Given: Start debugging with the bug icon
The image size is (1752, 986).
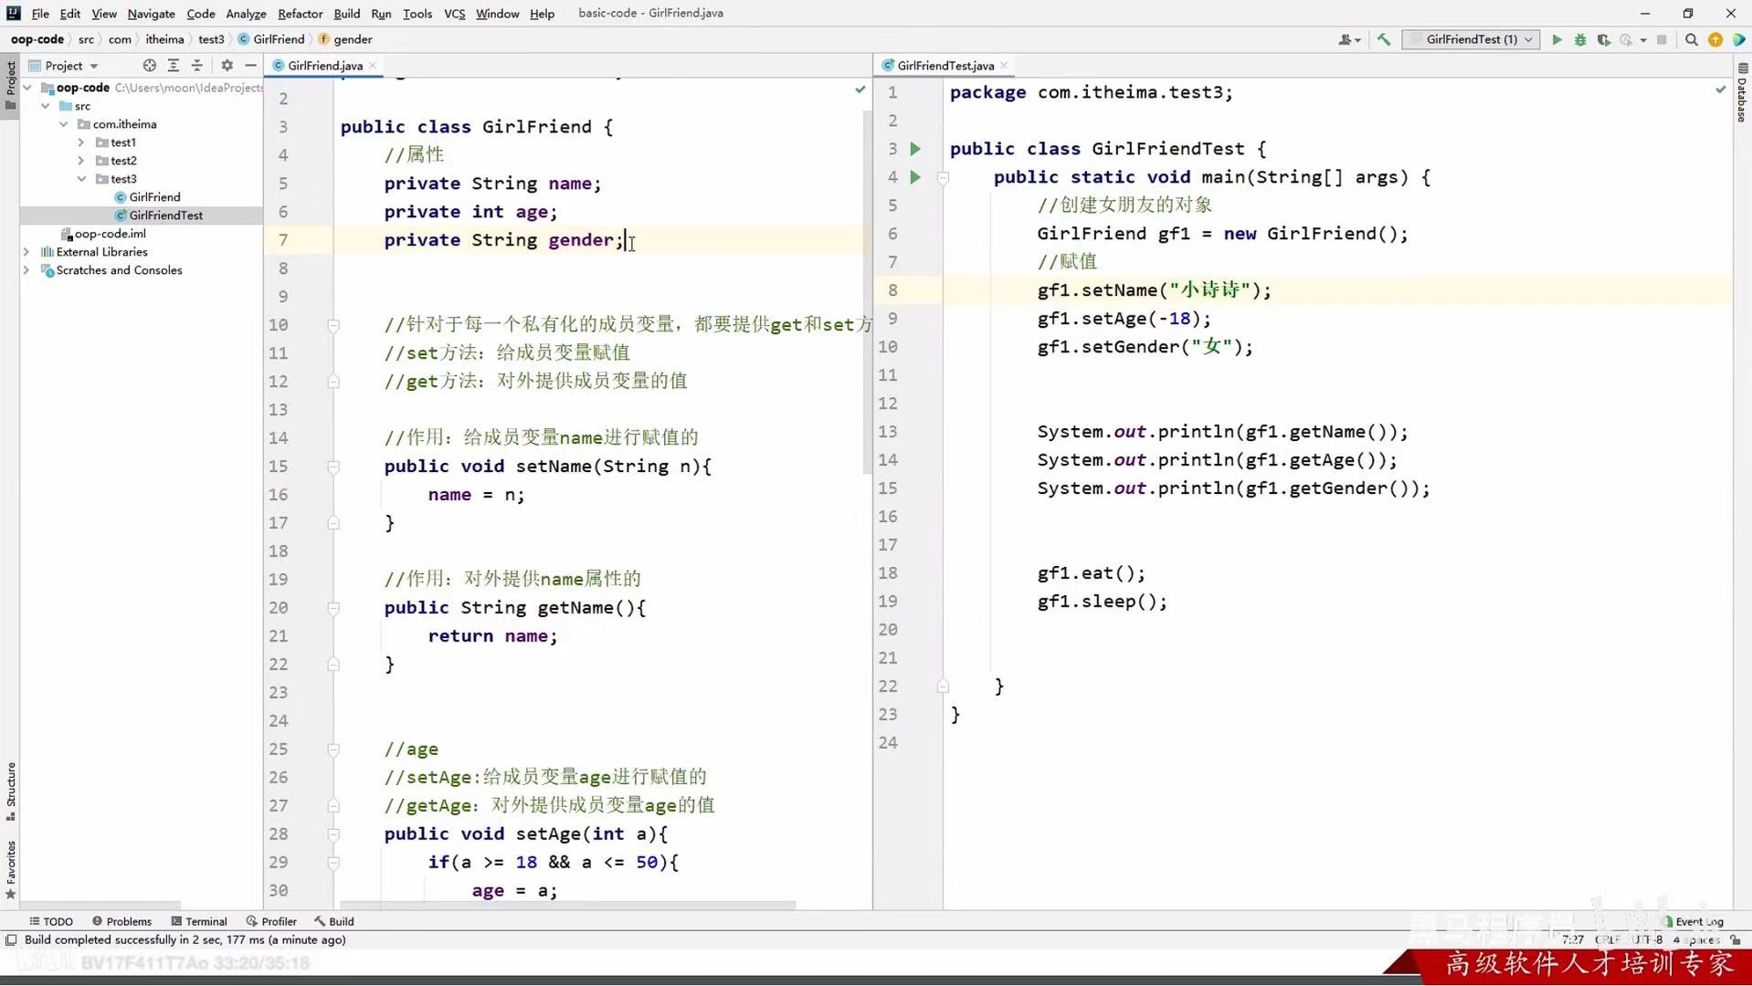Looking at the screenshot, I should click(x=1579, y=39).
